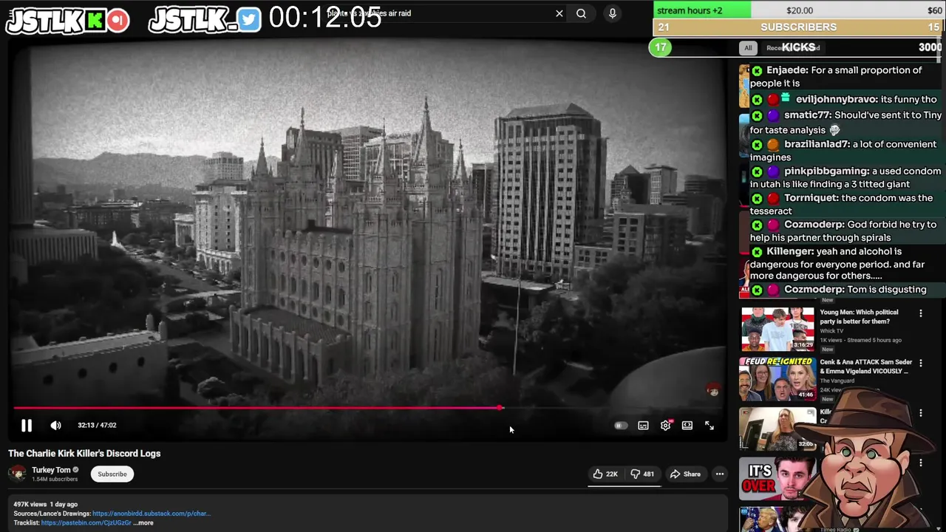946x532 pixels.
Task: Click the 497K views text
Action: click(30, 505)
